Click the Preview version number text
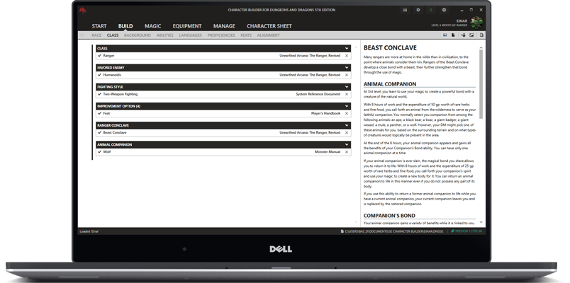Screen dimensions: 570x283 (469, 231)
